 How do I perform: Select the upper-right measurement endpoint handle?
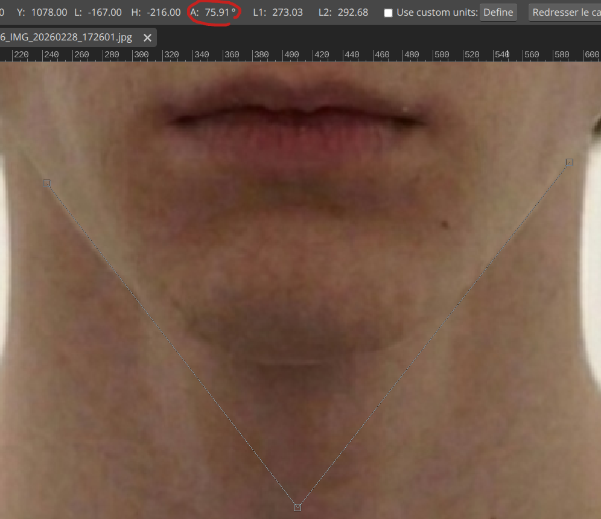point(568,162)
